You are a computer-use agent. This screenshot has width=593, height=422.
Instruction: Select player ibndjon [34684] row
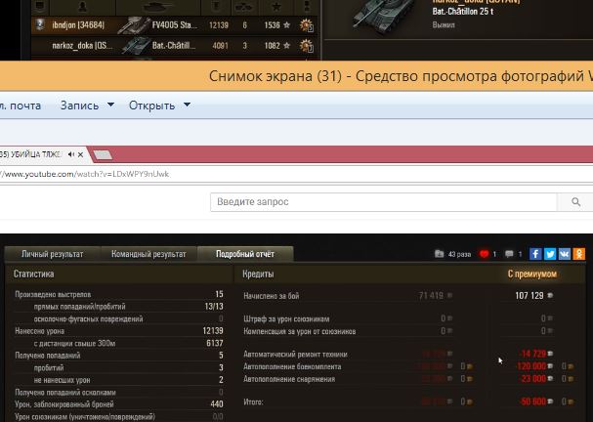coord(174,25)
